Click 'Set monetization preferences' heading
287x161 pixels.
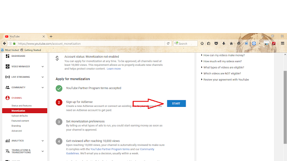click(85, 121)
